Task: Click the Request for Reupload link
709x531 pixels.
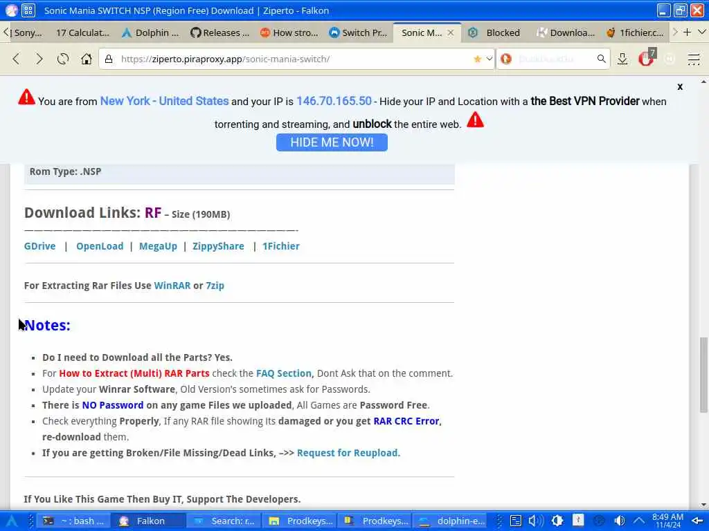Action: tap(349, 453)
